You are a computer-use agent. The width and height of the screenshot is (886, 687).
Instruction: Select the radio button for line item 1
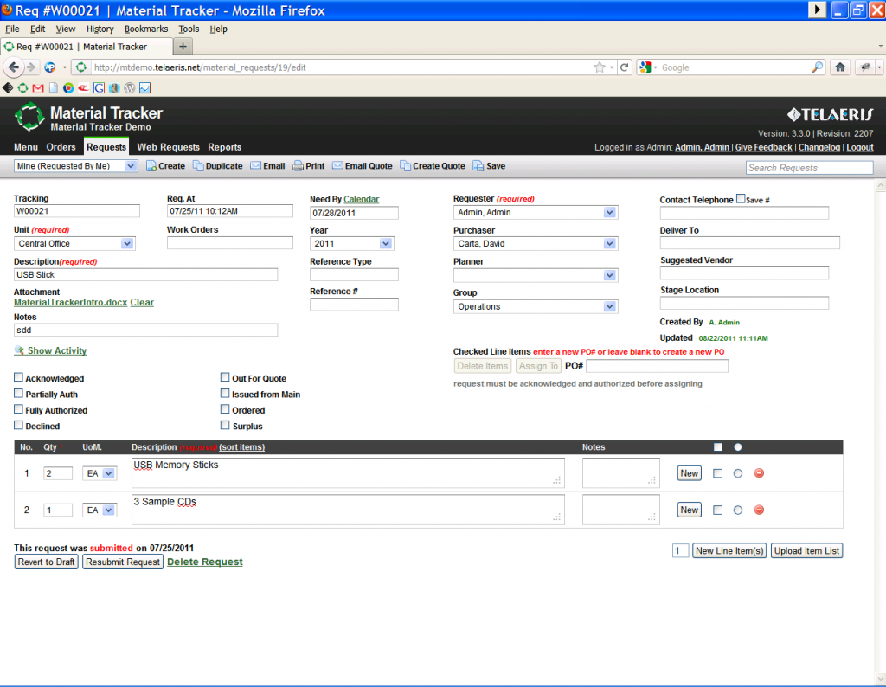(738, 473)
